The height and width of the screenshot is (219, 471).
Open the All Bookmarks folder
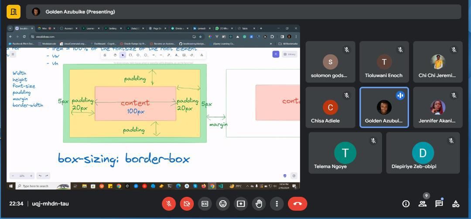pos(288,44)
